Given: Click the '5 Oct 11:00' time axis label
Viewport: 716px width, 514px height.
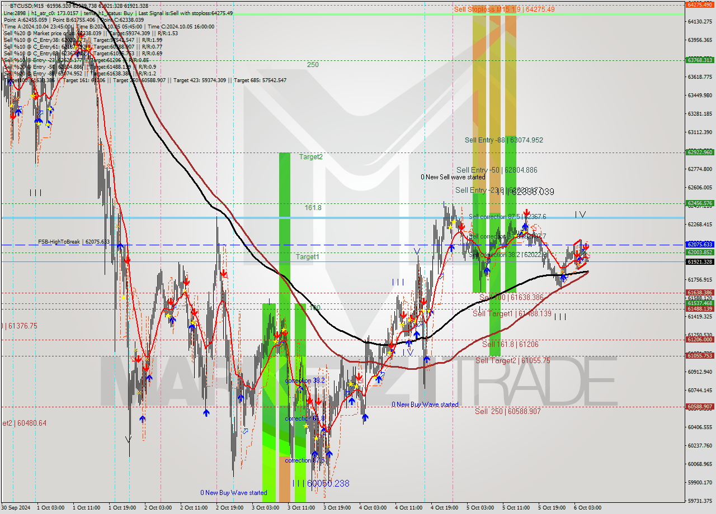Looking at the screenshot, I should point(516,508).
